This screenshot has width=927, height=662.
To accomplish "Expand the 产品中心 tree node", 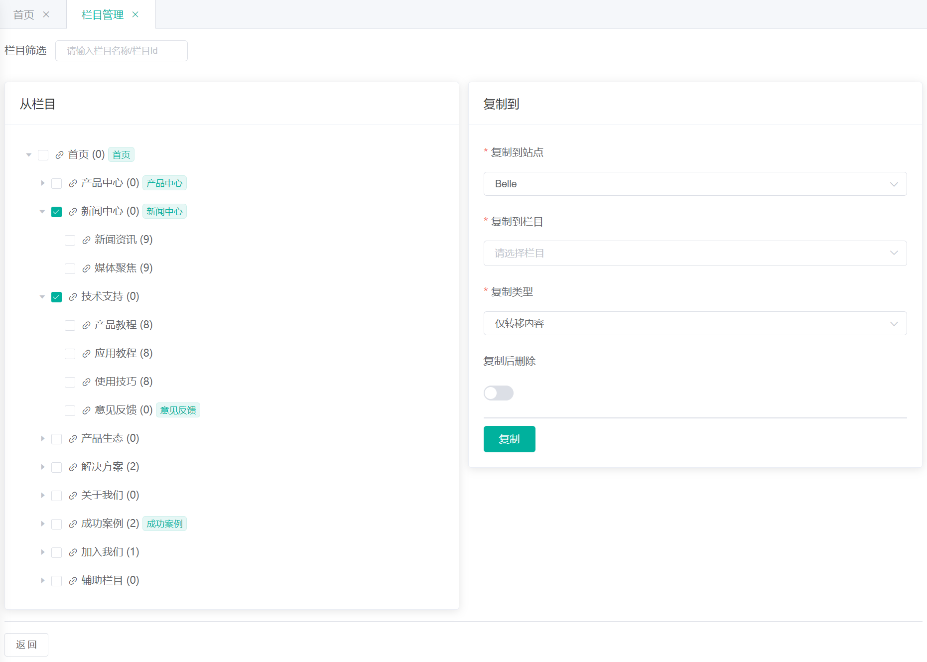I will (x=43, y=183).
